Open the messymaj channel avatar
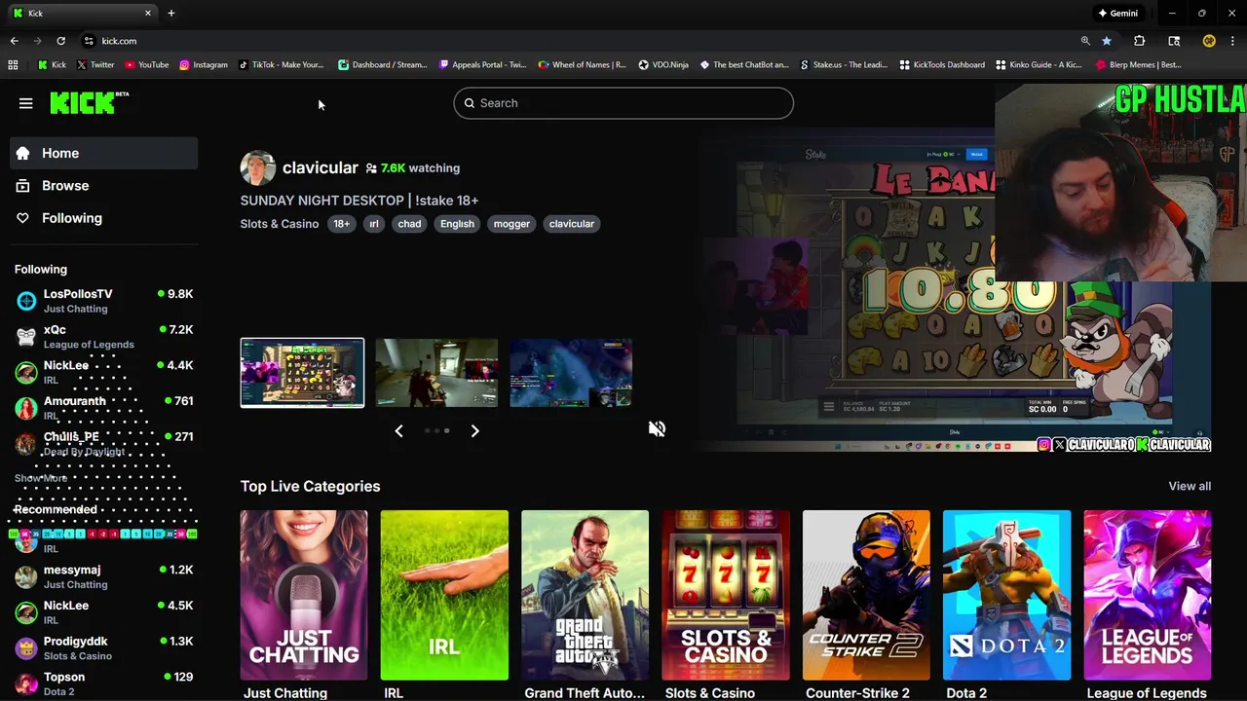The width and height of the screenshot is (1247, 701). pos(26,577)
